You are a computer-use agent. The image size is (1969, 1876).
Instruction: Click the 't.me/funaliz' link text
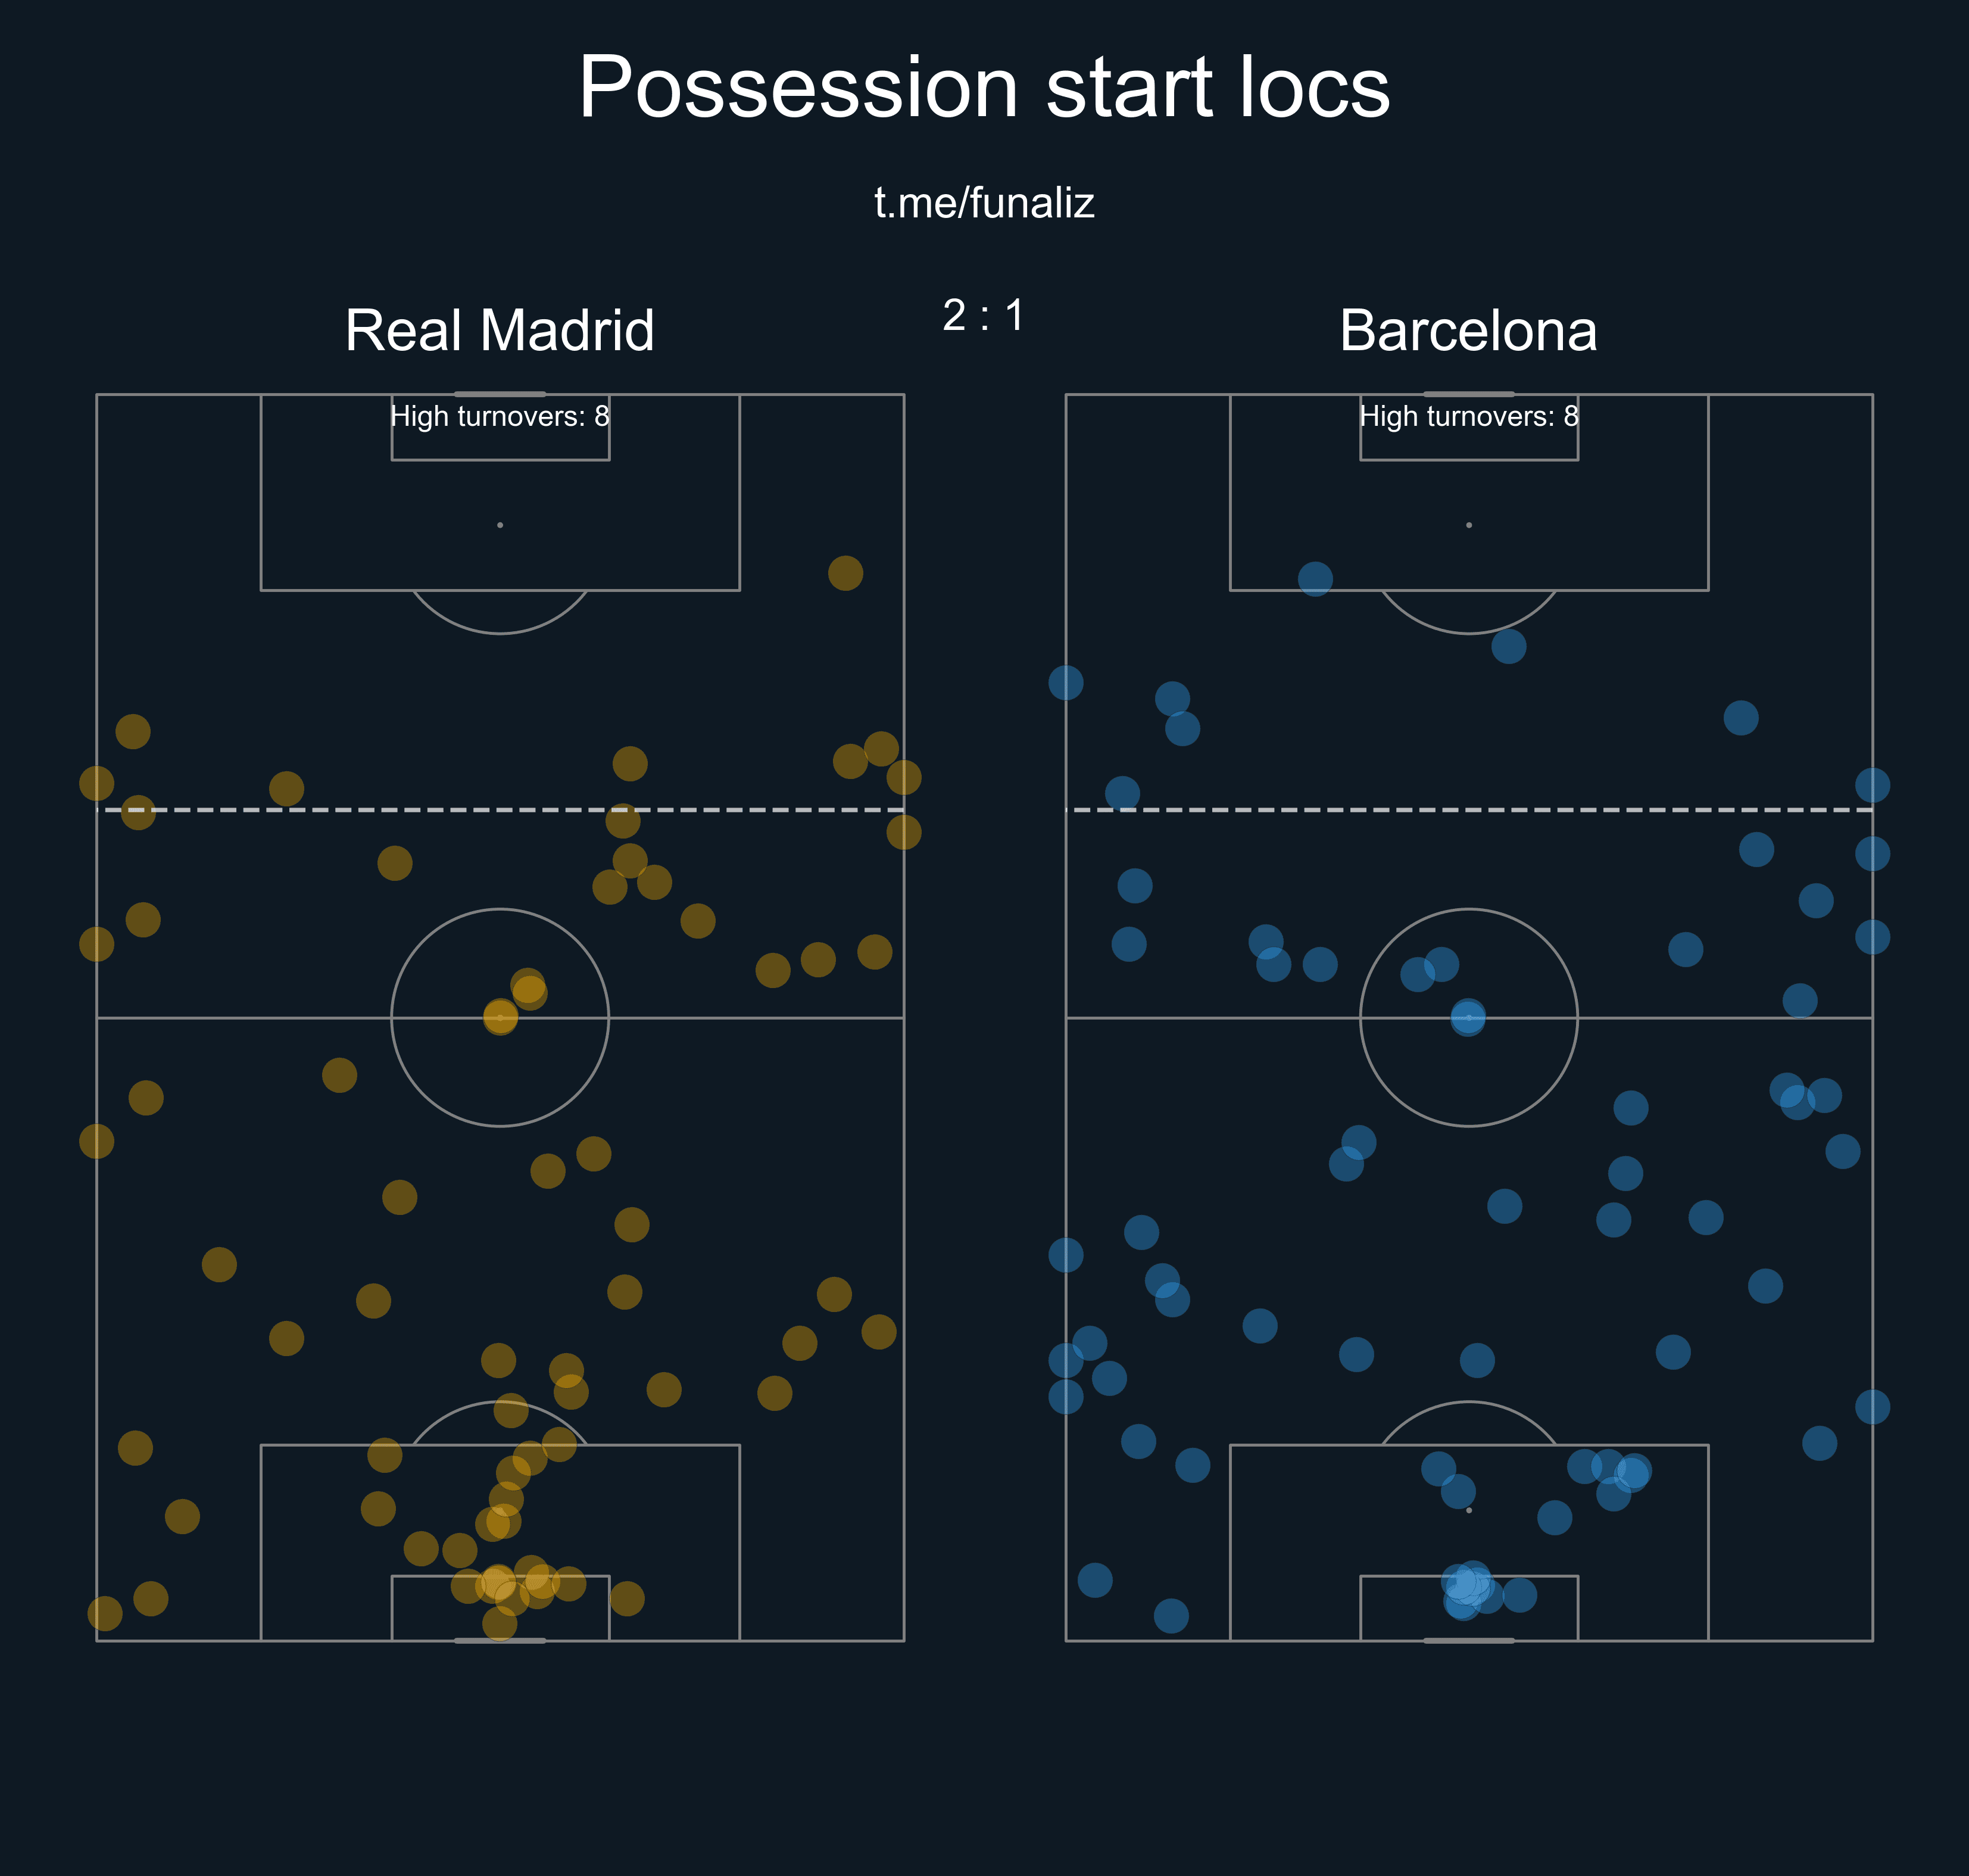984,203
